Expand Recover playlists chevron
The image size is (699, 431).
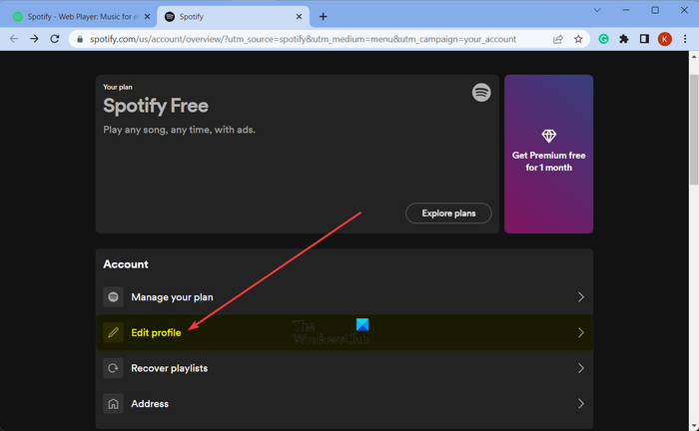click(x=581, y=368)
